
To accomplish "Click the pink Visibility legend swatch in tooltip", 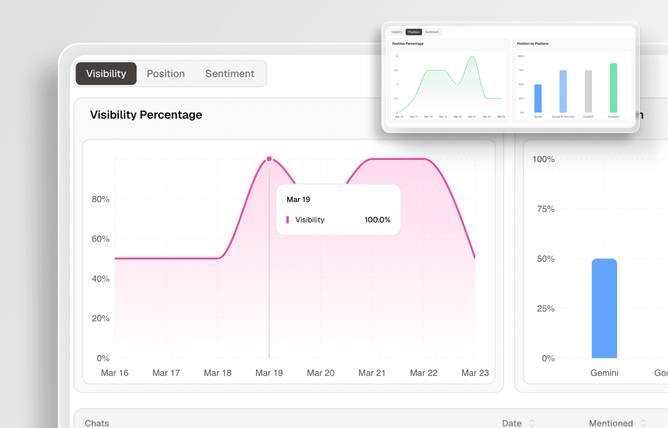I will coord(289,219).
